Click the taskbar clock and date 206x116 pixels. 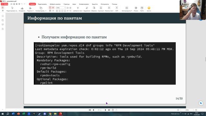(x=197, y=114)
